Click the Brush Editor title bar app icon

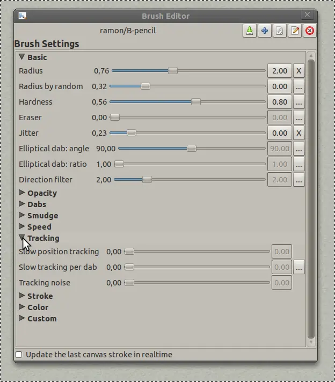[x=23, y=16]
